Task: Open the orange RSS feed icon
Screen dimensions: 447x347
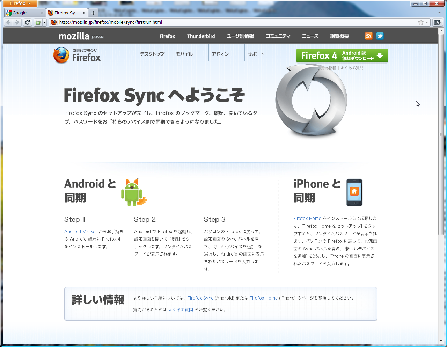Action: pos(369,36)
